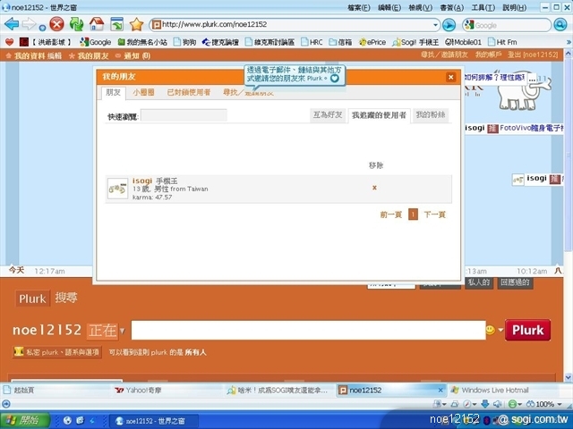Click the Windows 開始 Start button

23,420
